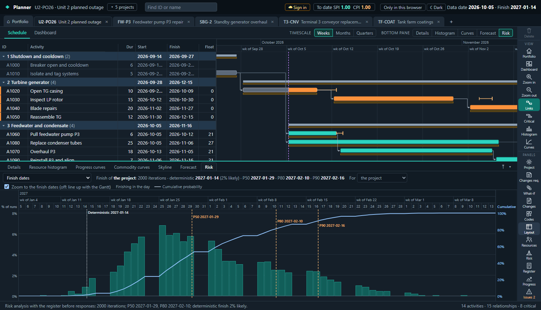Click teal Replace condenser tubes Gantt bar

(x=393, y=142)
